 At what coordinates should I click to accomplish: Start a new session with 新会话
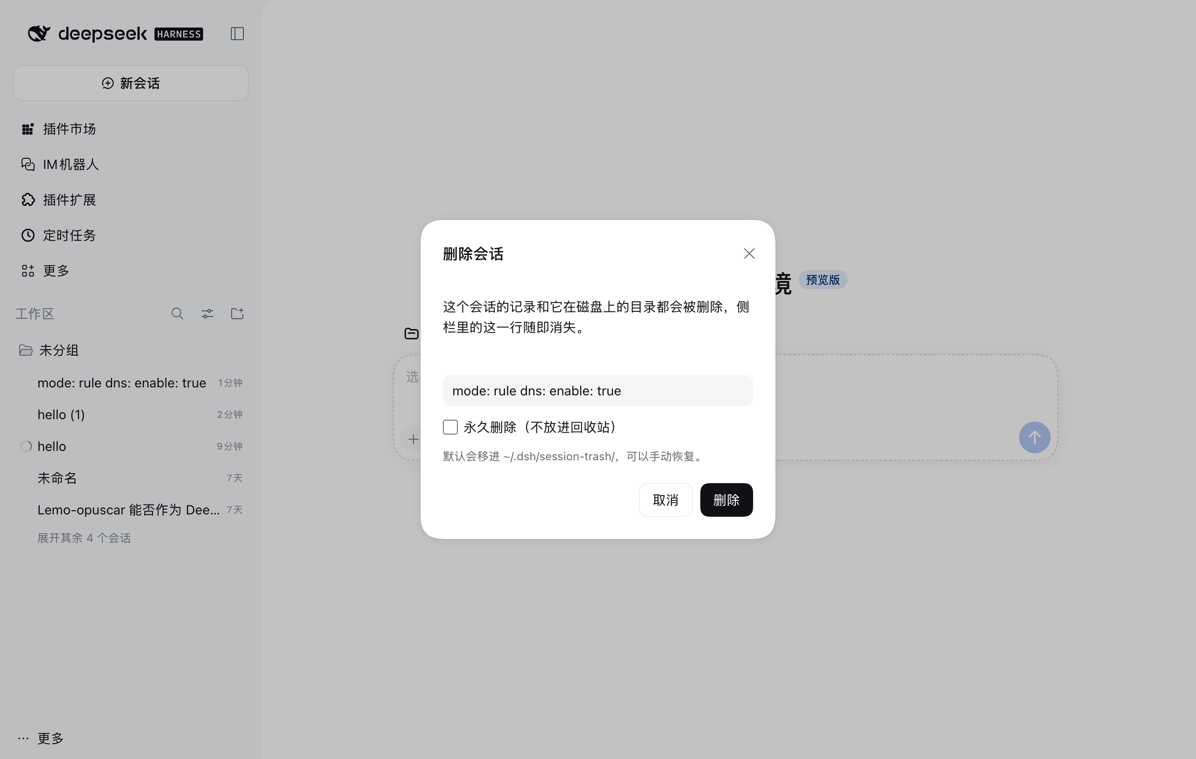point(131,83)
